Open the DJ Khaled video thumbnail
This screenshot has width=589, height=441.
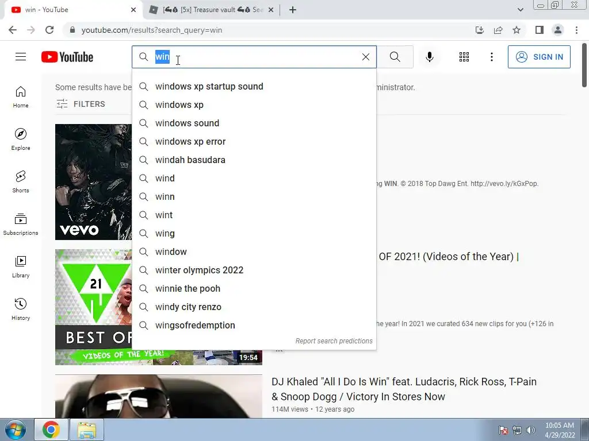coord(159,396)
